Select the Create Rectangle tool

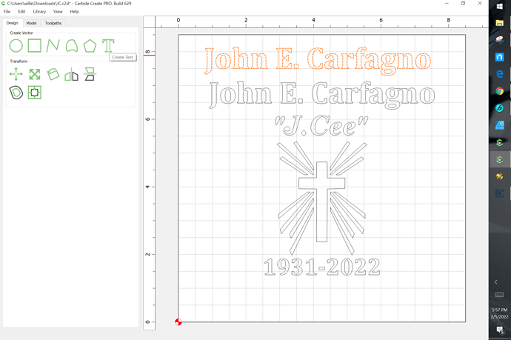pyautogui.click(x=35, y=46)
